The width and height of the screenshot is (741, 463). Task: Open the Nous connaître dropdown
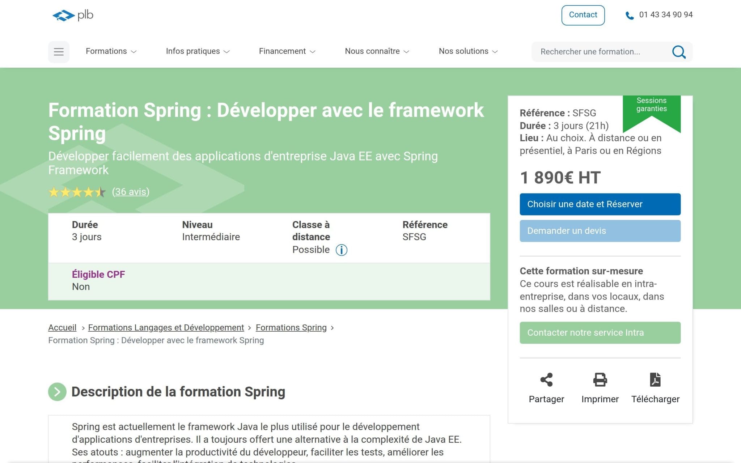[377, 51]
